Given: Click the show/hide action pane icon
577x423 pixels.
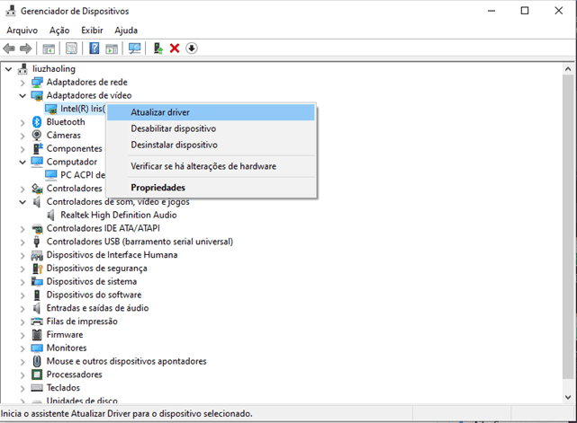Looking at the screenshot, I should tap(112, 48).
